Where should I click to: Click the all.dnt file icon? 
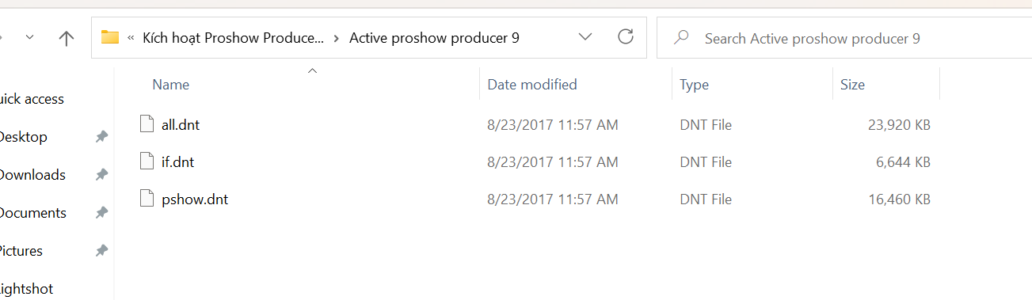pyautogui.click(x=146, y=124)
